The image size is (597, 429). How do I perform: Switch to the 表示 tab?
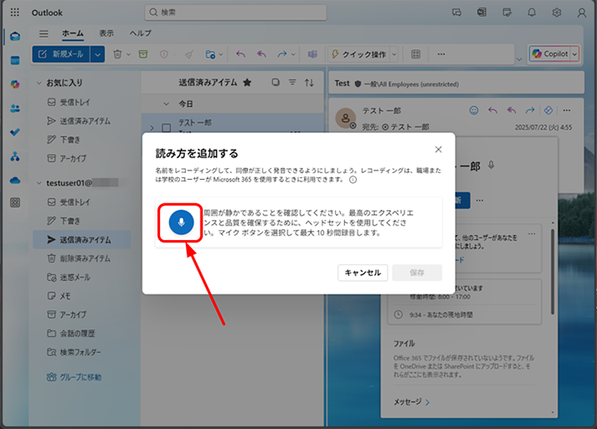[106, 33]
